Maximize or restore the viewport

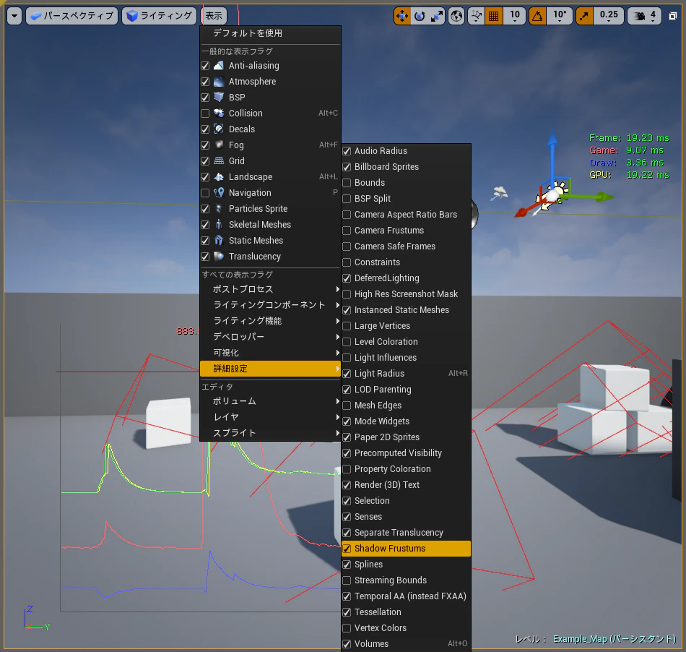673,16
